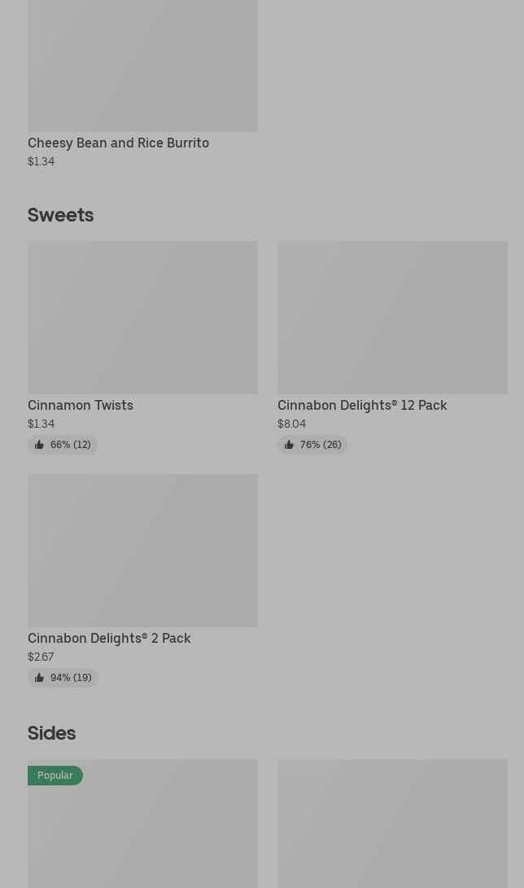Click thumbs-up icon for Cinnabon Delights 12 Pack
Image resolution: width=524 pixels, height=888 pixels.
click(289, 445)
